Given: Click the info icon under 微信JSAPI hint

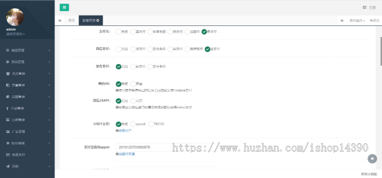Looking at the screenshot, I should click(x=117, y=107).
